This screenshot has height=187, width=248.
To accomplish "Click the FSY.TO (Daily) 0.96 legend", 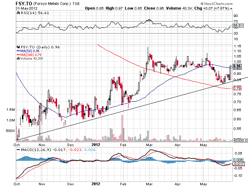I will [x=40, y=47].
